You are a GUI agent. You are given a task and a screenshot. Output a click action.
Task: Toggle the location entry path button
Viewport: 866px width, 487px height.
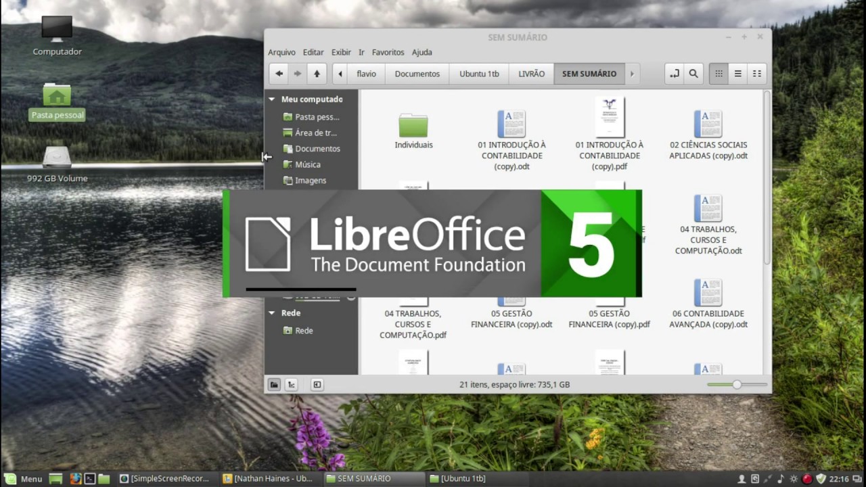pos(674,74)
